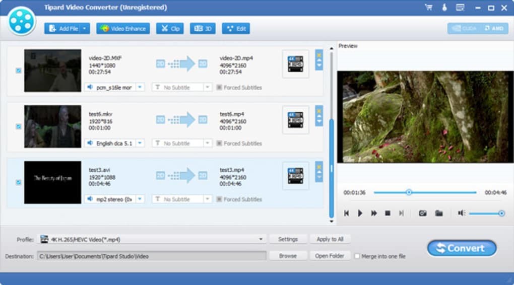Fast forward the preview video
514x285 pixels.
[x=374, y=213]
